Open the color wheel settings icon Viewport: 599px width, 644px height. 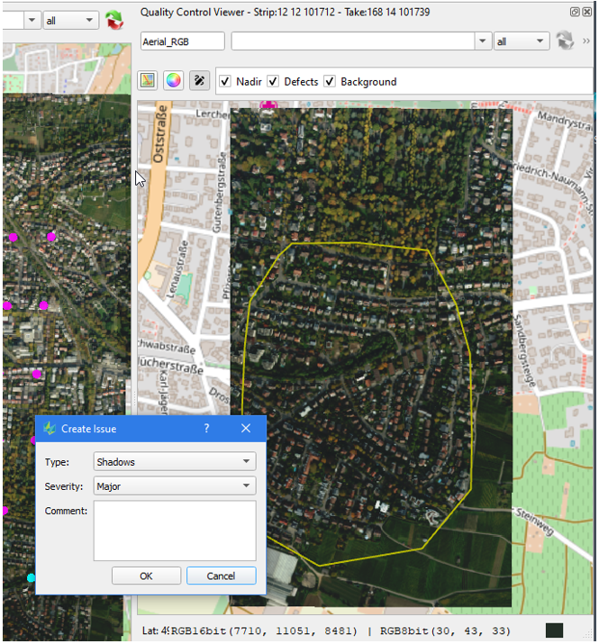pos(173,81)
